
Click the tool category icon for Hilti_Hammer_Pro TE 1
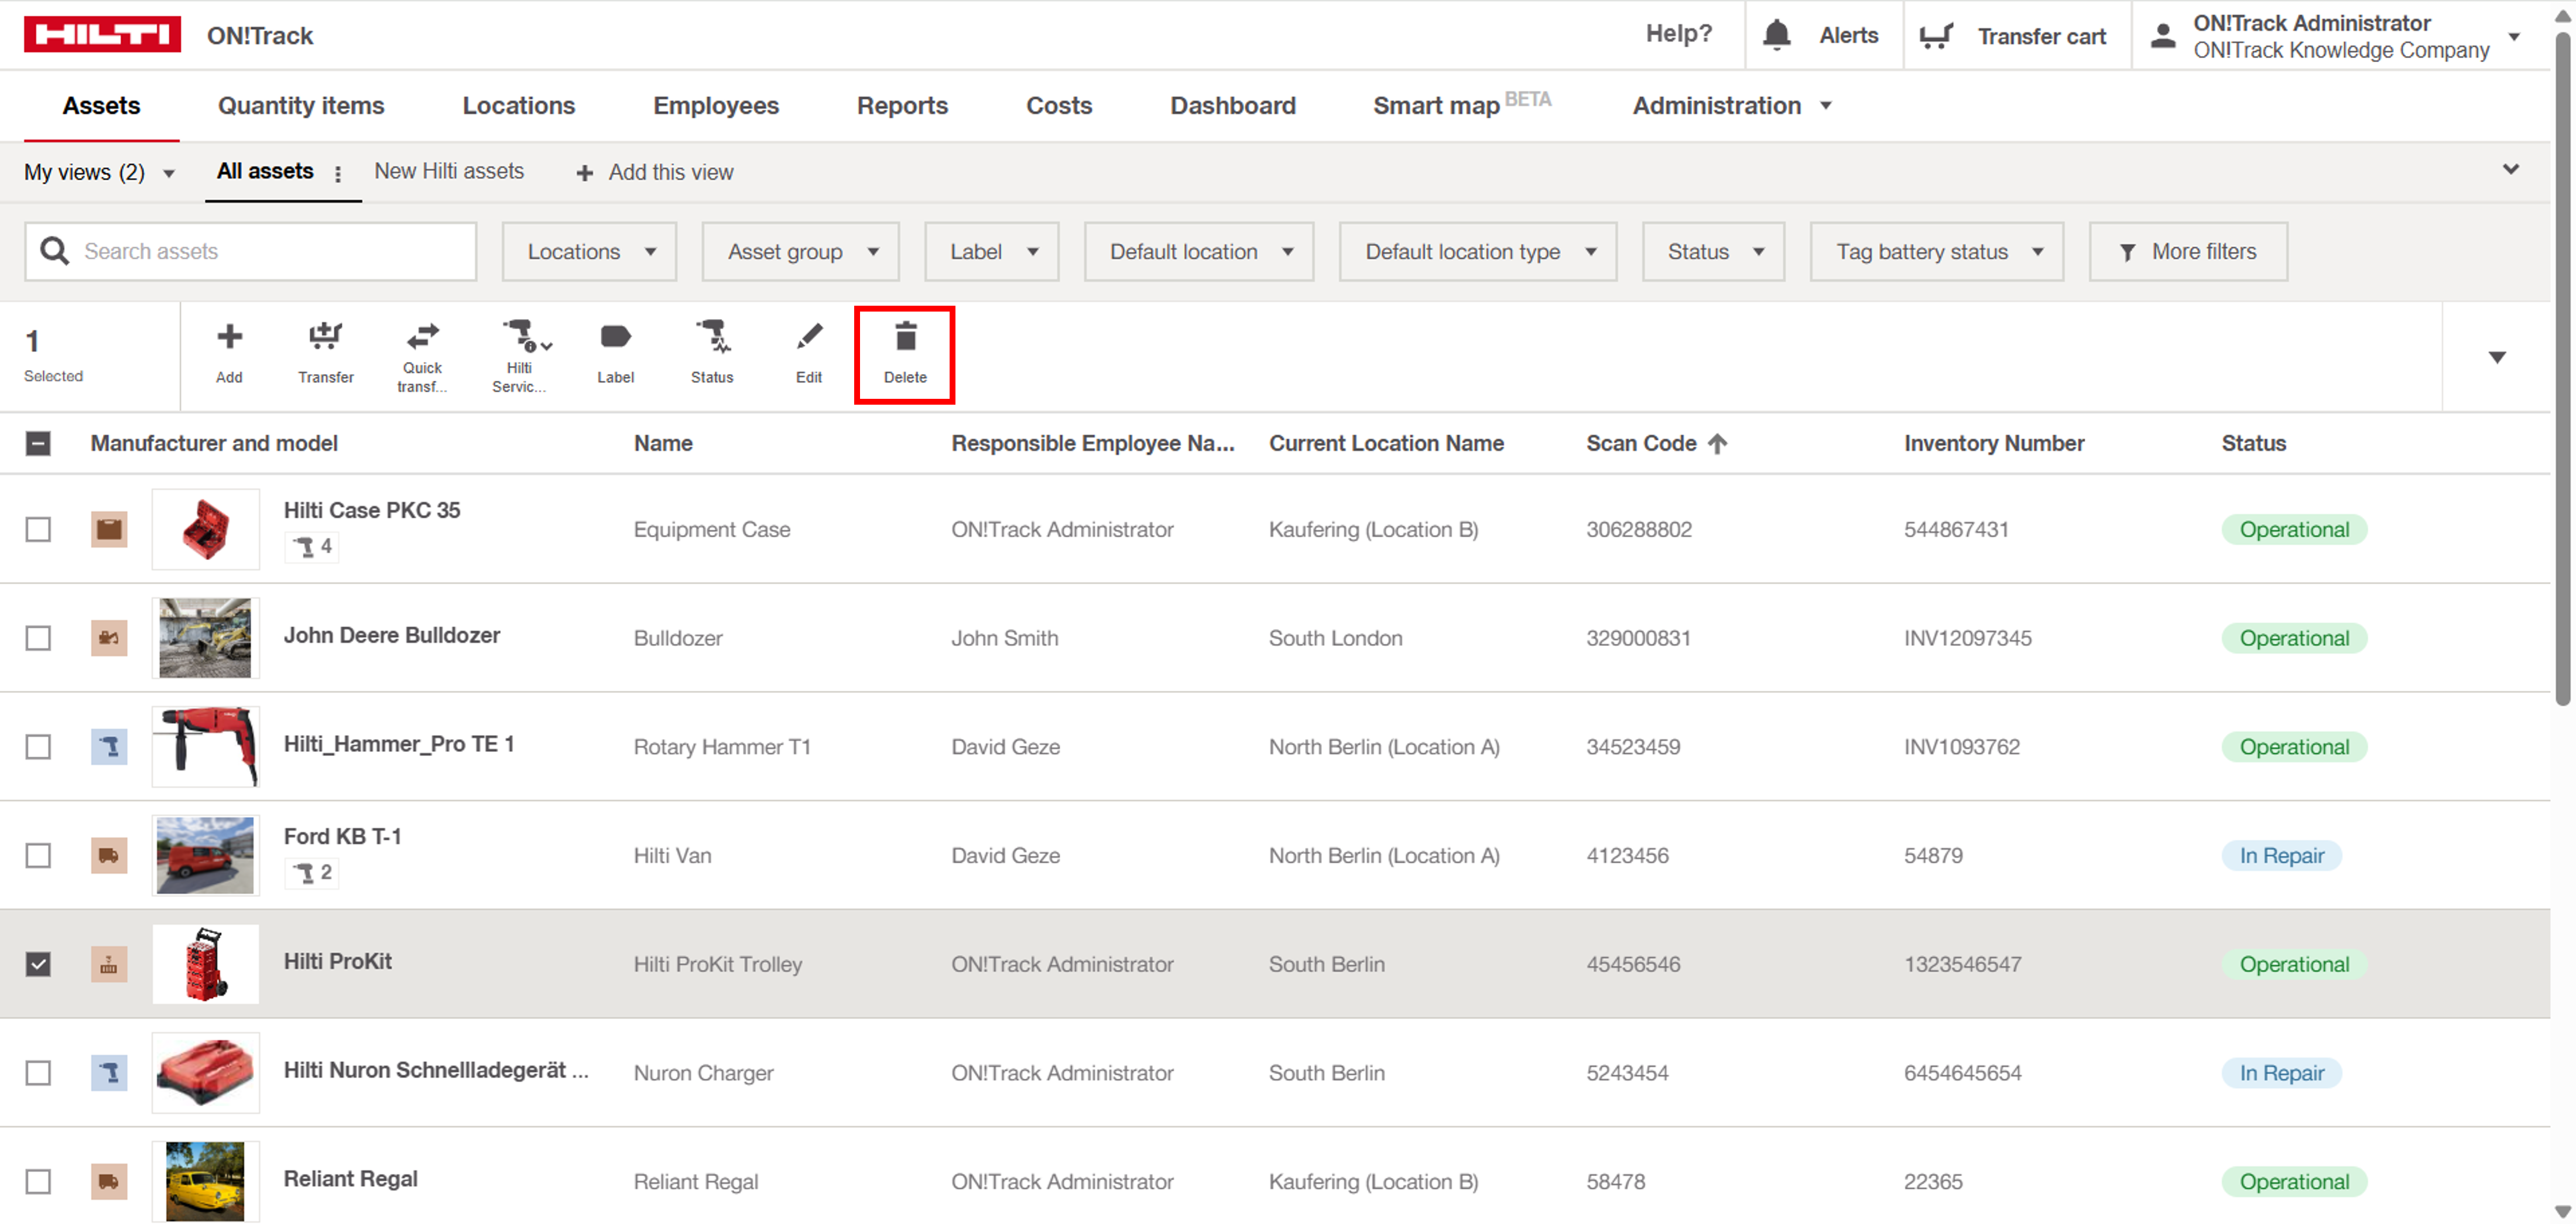pyautogui.click(x=109, y=747)
